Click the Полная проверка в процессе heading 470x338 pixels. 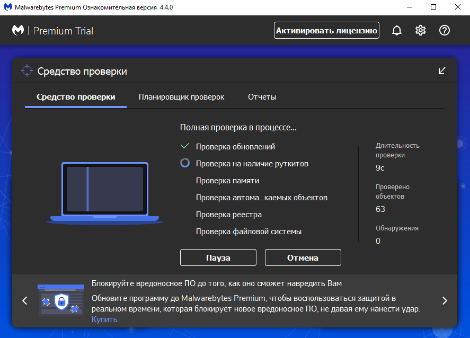tap(238, 128)
